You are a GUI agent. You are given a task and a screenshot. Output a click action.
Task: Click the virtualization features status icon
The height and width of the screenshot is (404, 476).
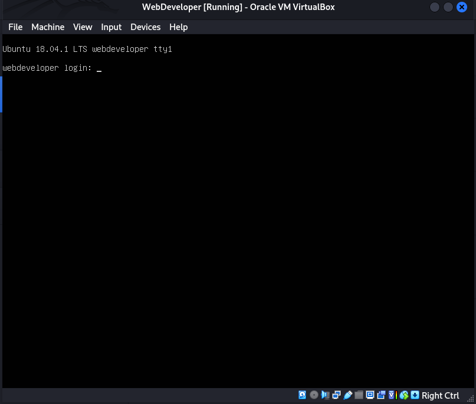[391, 395]
